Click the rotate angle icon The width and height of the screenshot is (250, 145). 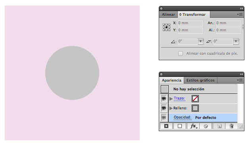point(173,42)
